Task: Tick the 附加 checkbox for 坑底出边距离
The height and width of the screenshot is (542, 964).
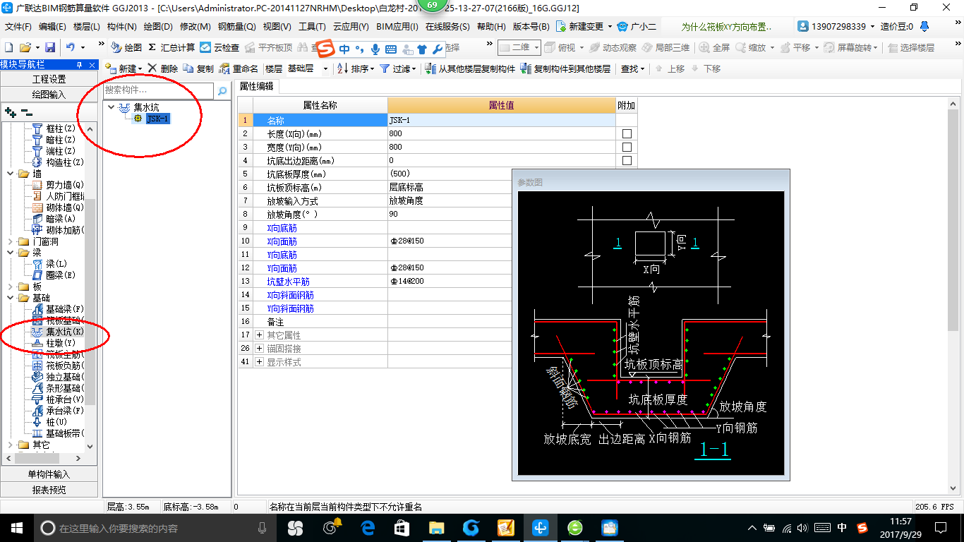Action: [x=627, y=160]
